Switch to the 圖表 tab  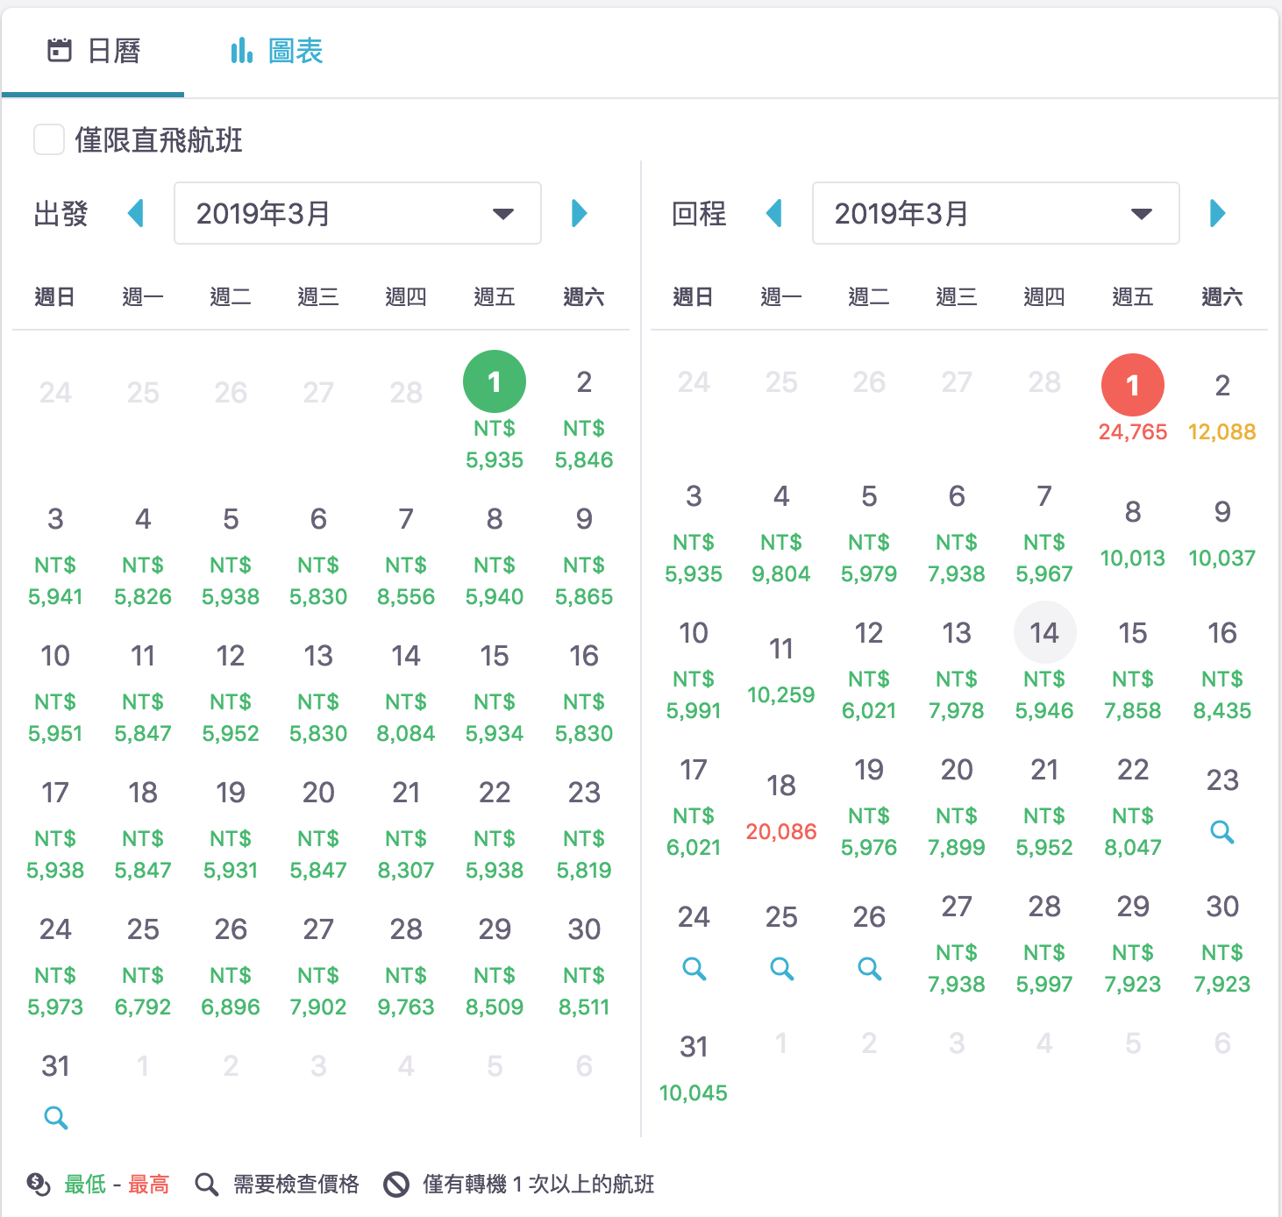point(275,50)
